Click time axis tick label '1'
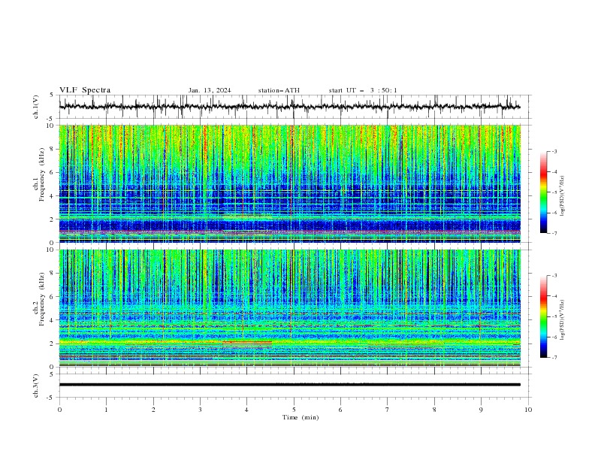Viewport: 595px width, 460px height. (x=106, y=410)
